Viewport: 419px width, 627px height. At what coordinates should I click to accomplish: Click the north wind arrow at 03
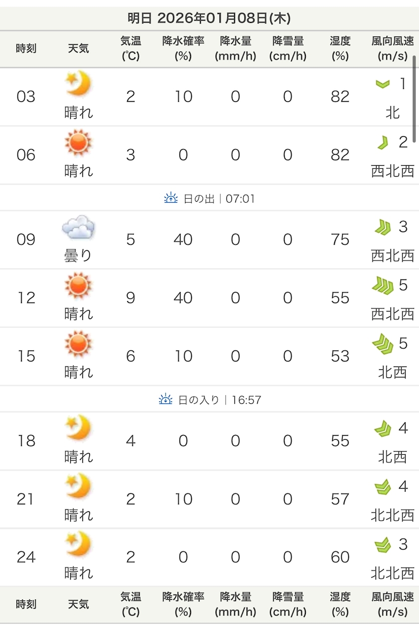[x=383, y=84]
